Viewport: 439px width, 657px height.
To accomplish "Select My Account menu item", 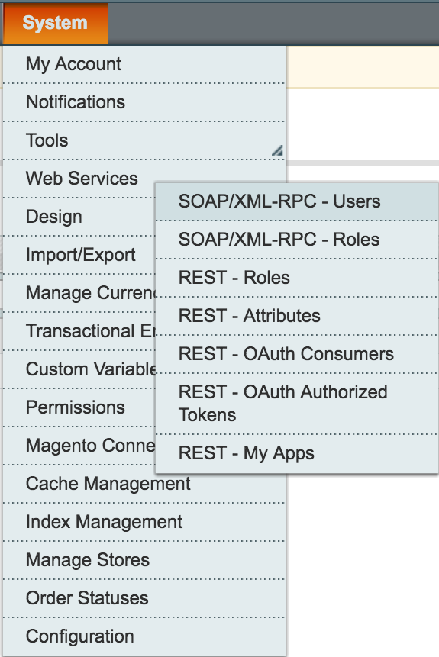I will click(144, 65).
